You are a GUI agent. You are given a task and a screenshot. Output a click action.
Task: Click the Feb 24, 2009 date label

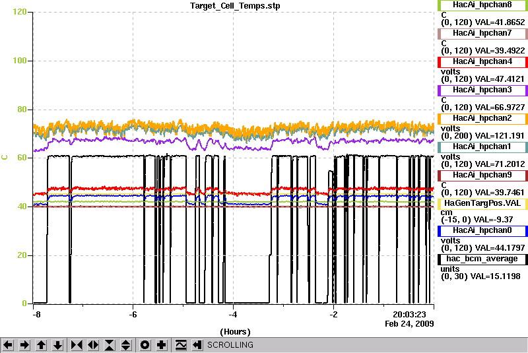coord(409,324)
